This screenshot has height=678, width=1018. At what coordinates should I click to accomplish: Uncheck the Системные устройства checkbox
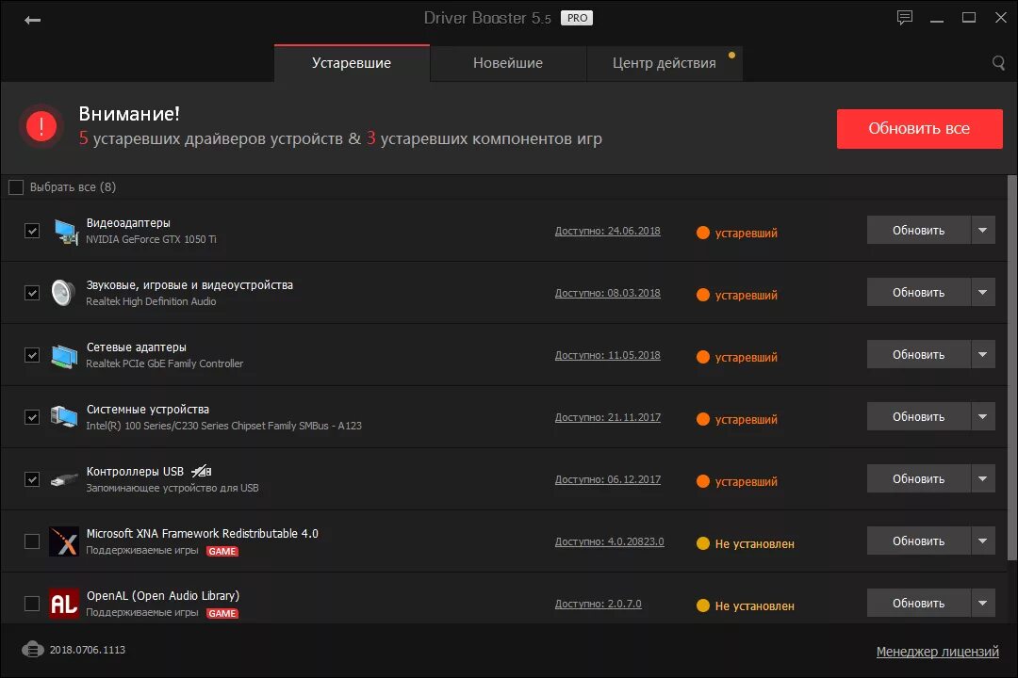32,417
